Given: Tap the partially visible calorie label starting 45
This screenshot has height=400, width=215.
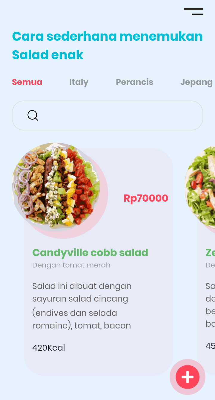Looking at the screenshot, I should (211, 346).
